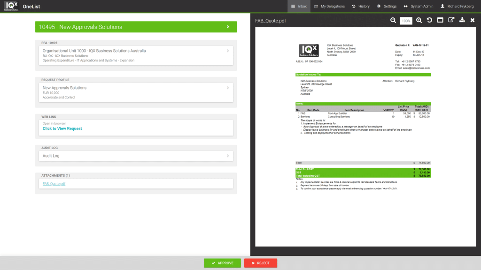Open the Audit Log entry
The width and height of the screenshot is (481, 270).
pos(136,156)
